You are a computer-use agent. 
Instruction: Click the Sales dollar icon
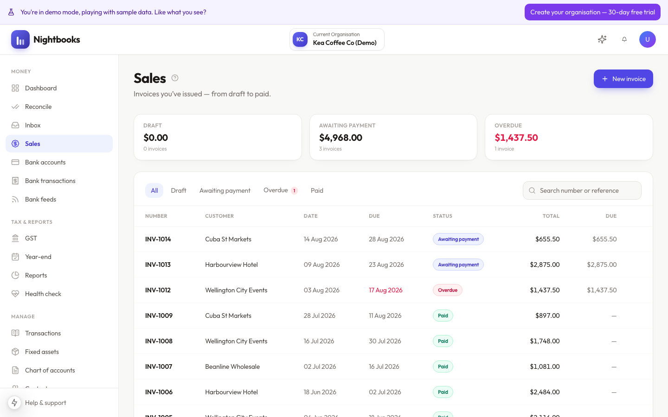[15, 144]
